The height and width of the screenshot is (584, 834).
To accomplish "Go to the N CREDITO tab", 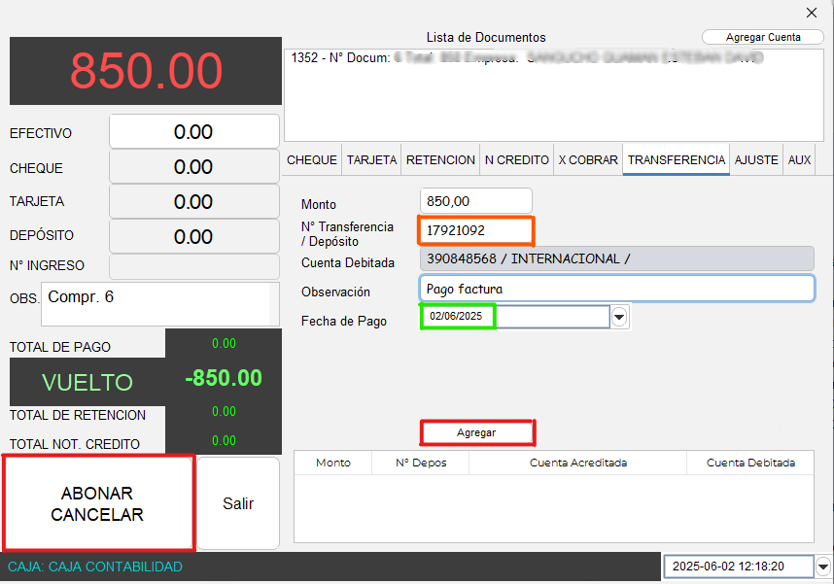I will tap(516, 160).
